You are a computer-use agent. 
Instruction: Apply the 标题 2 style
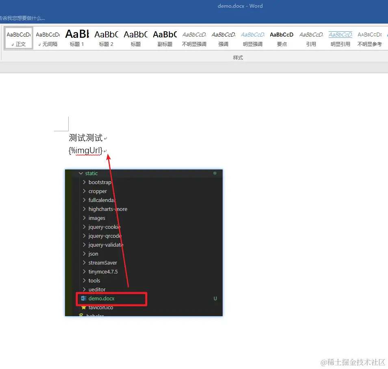(106, 38)
